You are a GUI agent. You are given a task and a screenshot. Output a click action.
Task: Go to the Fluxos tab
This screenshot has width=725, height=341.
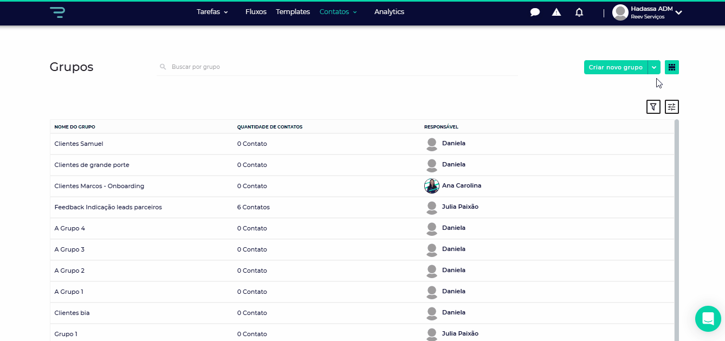tap(256, 12)
